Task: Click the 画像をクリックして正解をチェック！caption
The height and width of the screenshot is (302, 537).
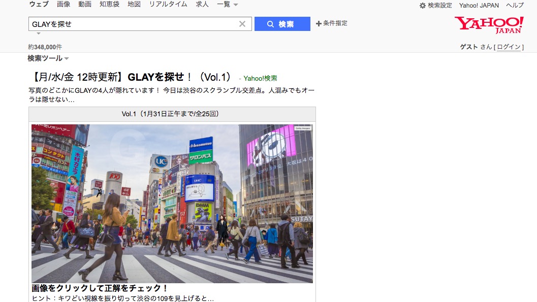Action: click(x=99, y=288)
